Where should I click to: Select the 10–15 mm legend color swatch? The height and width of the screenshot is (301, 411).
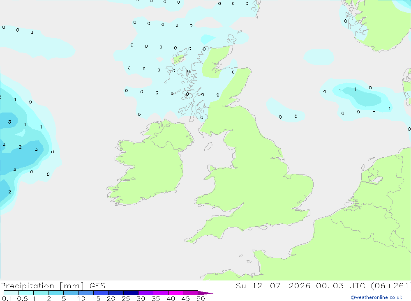(x=86, y=293)
